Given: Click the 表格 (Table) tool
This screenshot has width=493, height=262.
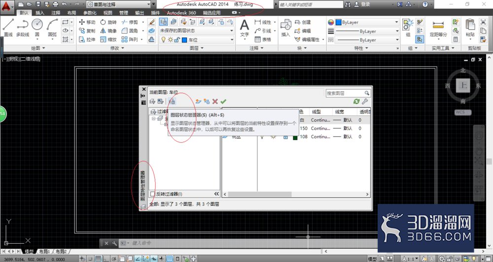Looking at the screenshot, I should point(263,39).
